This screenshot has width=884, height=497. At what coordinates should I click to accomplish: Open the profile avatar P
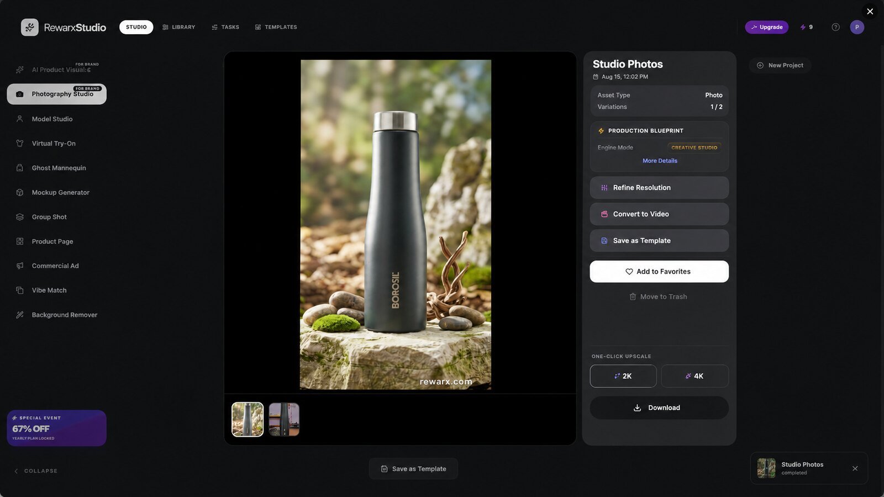857,27
